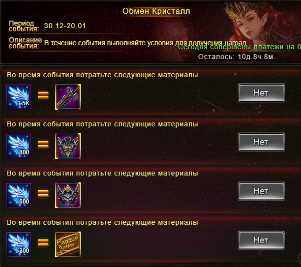Click the Нет button for helmet exchange

[x=261, y=191]
